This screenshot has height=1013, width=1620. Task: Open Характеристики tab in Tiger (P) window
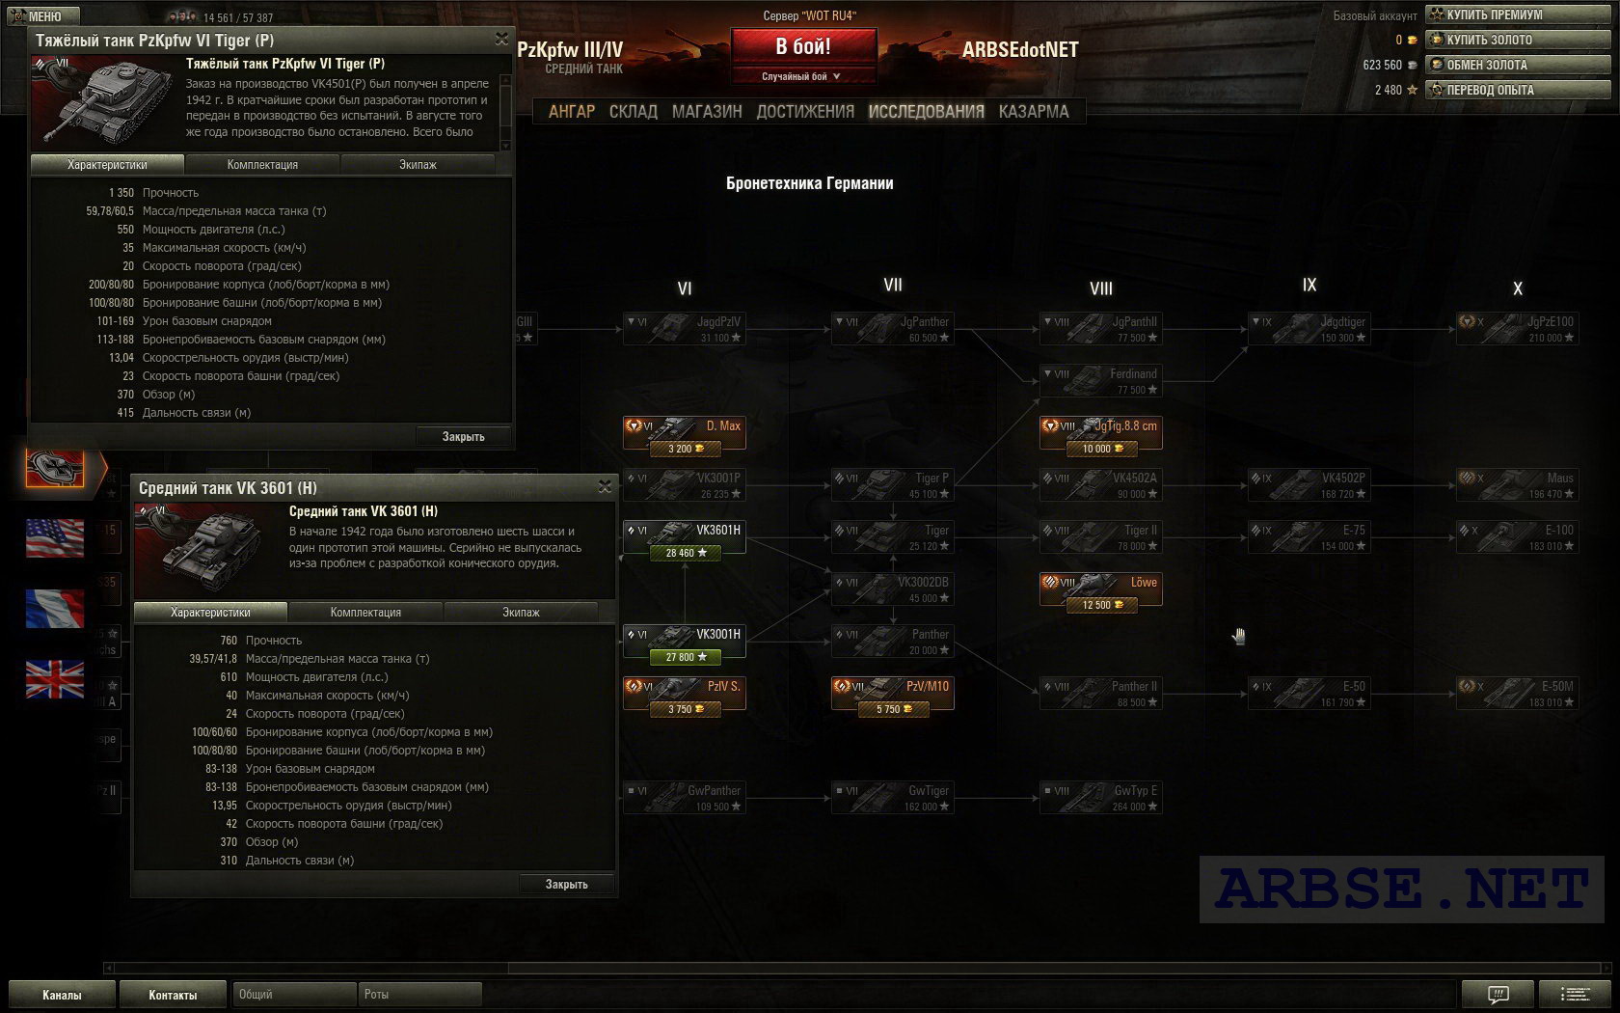(107, 165)
